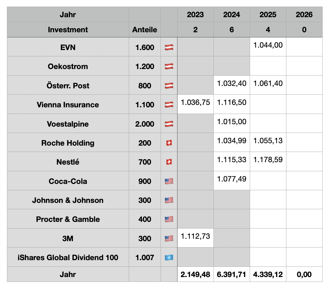Select the Swiss flag in the Nestlé row
Viewport: 332px width, 290px height.
tap(169, 162)
